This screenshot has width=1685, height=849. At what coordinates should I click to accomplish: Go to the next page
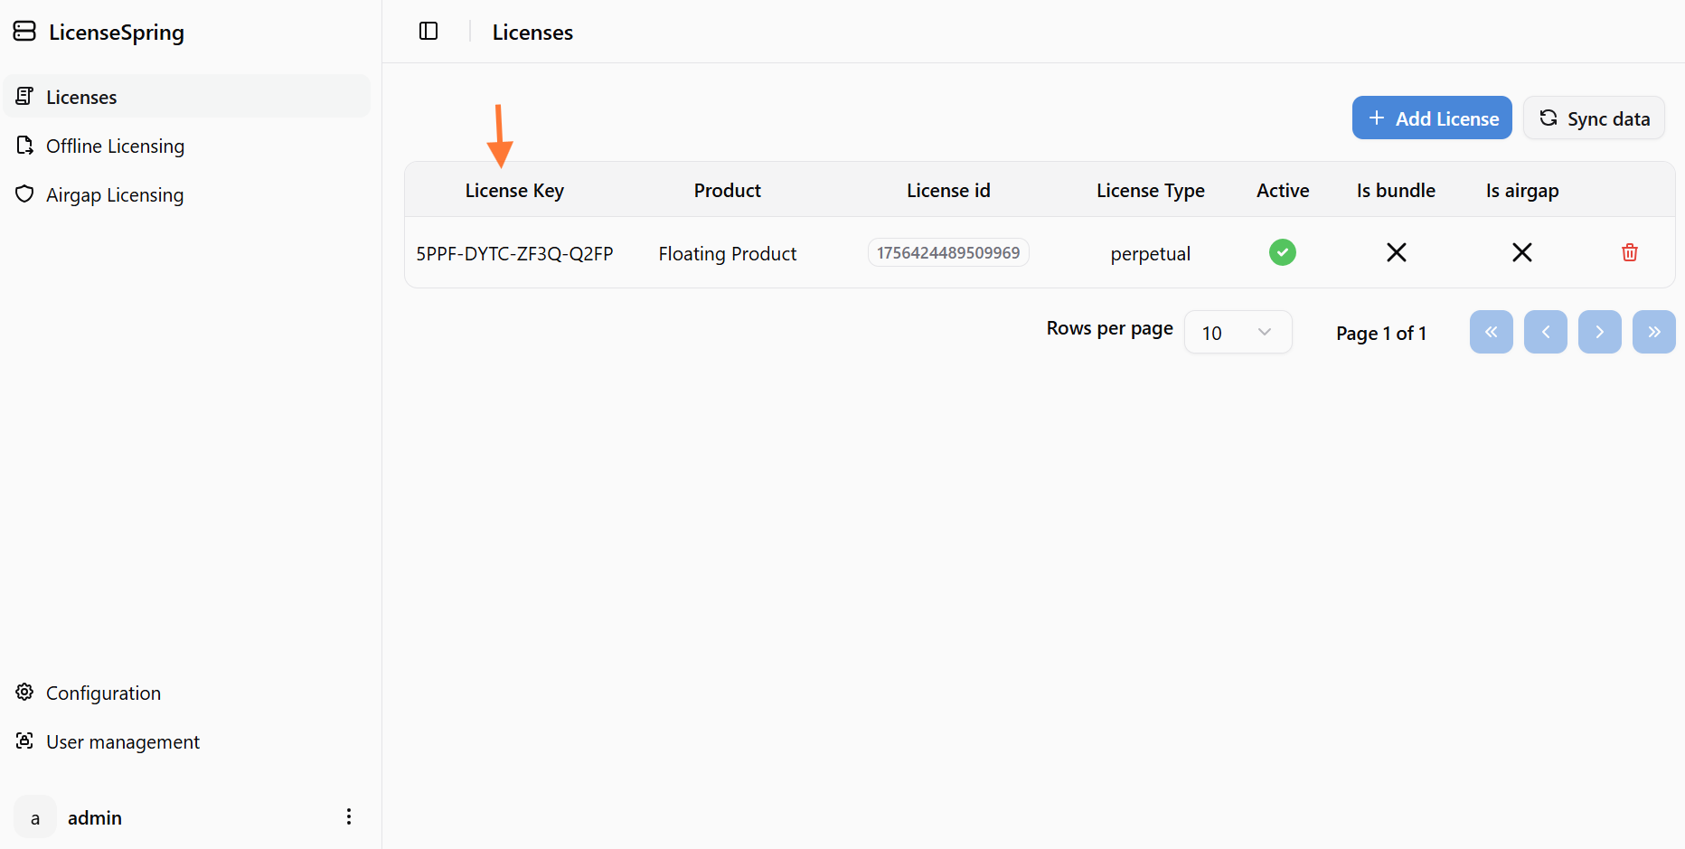[1599, 332]
